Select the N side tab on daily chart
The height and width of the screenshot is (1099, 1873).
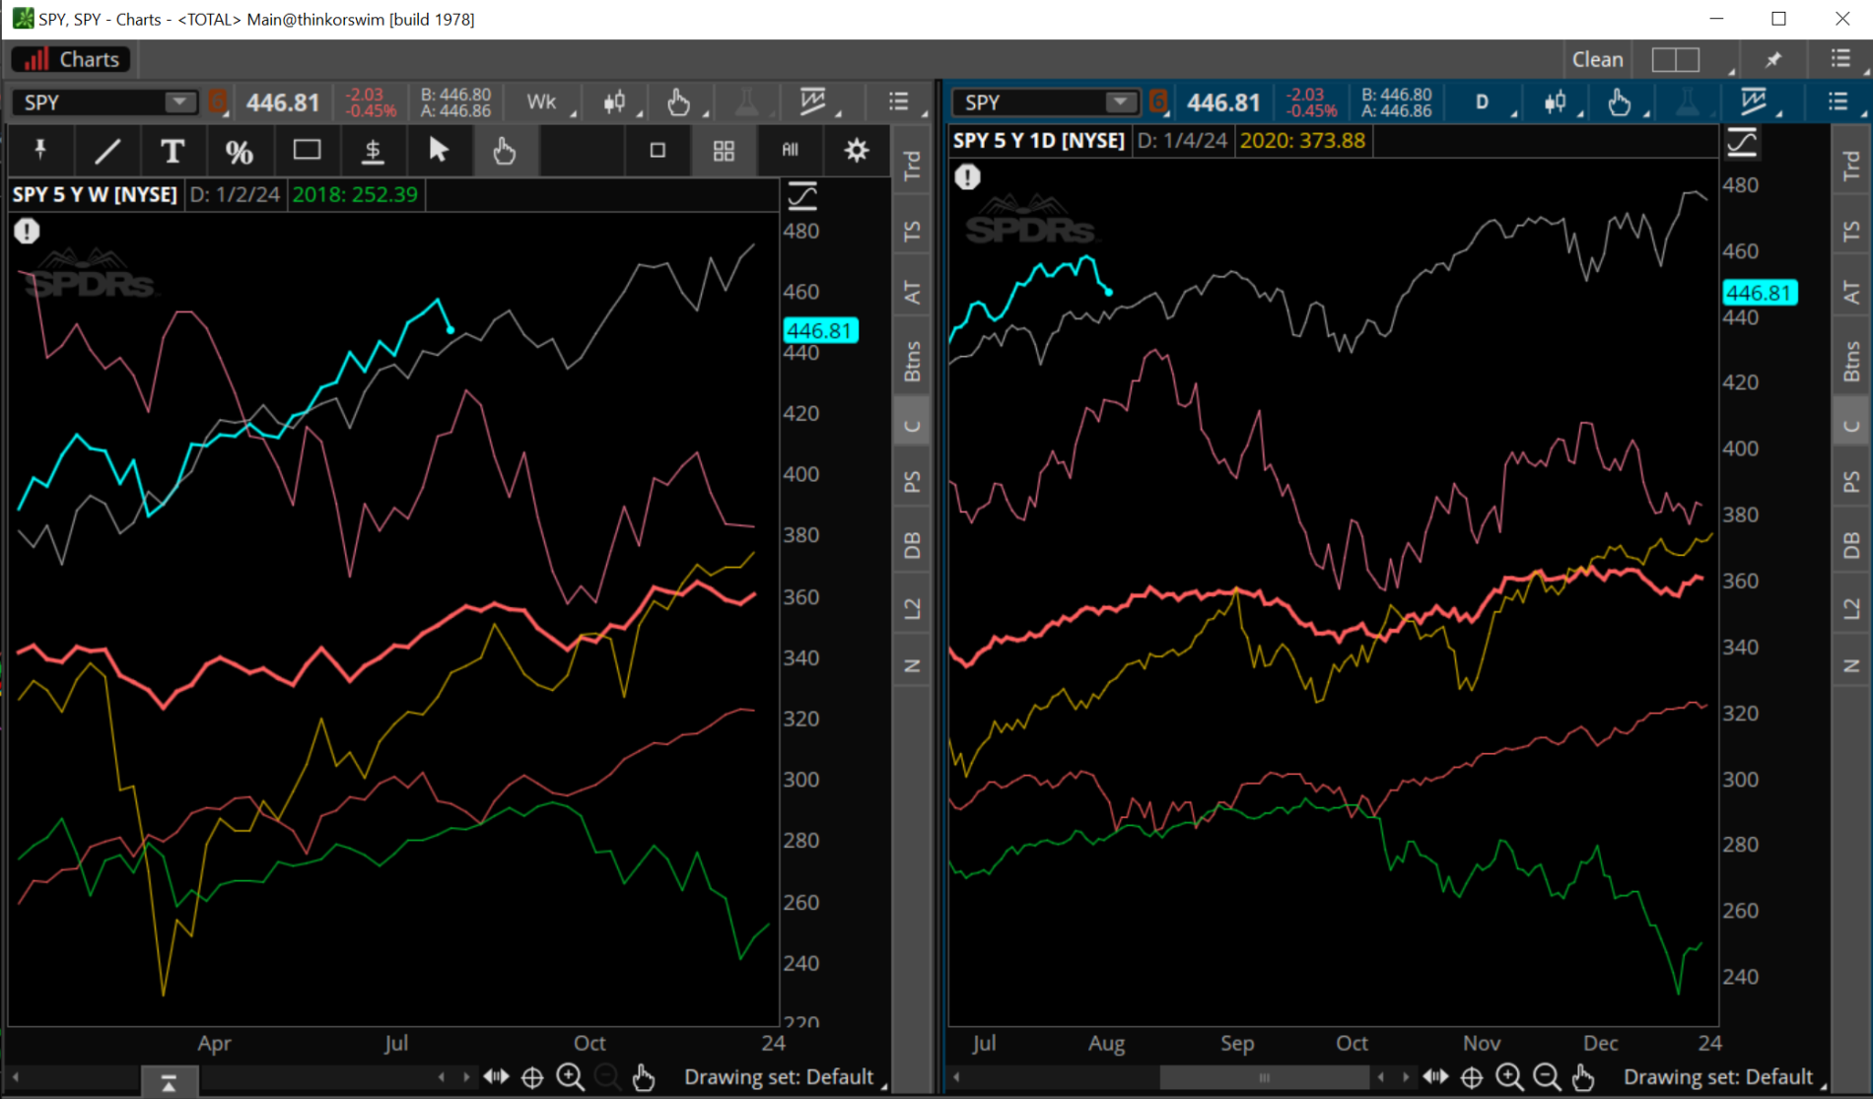point(1851,666)
